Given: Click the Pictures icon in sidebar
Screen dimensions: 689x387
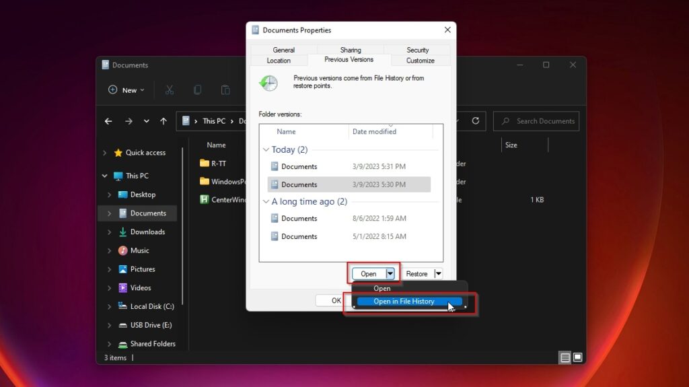Looking at the screenshot, I should point(122,269).
